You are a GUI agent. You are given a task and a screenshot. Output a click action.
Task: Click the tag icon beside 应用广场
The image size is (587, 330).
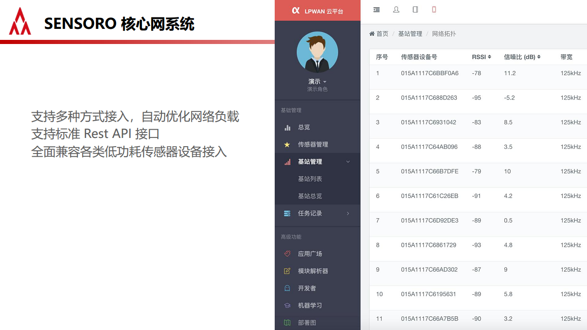coord(287,254)
